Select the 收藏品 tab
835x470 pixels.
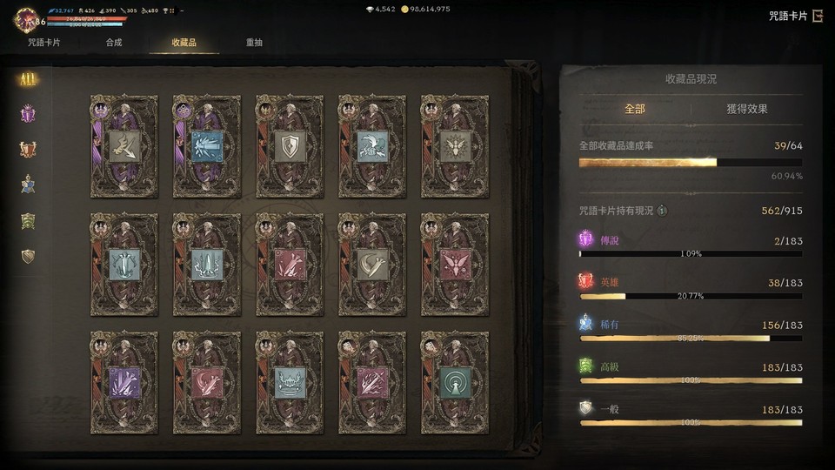click(x=184, y=42)
